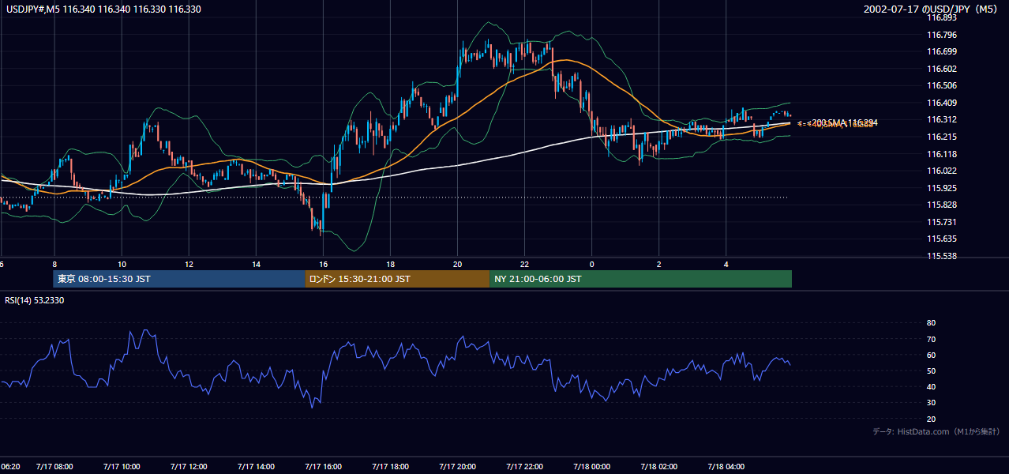
Task: Click hour tick 10 under price chart
Action: pos(122,264)
